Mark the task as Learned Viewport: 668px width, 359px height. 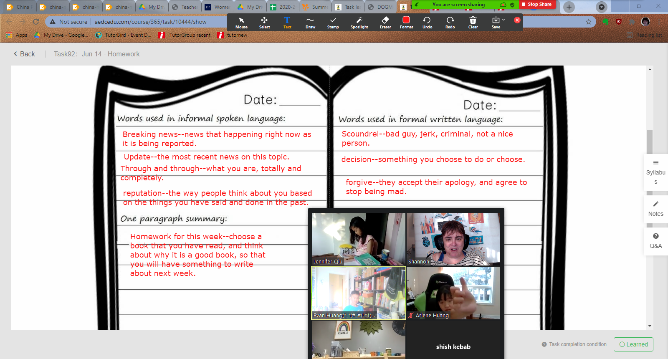[x=633, y=344]
